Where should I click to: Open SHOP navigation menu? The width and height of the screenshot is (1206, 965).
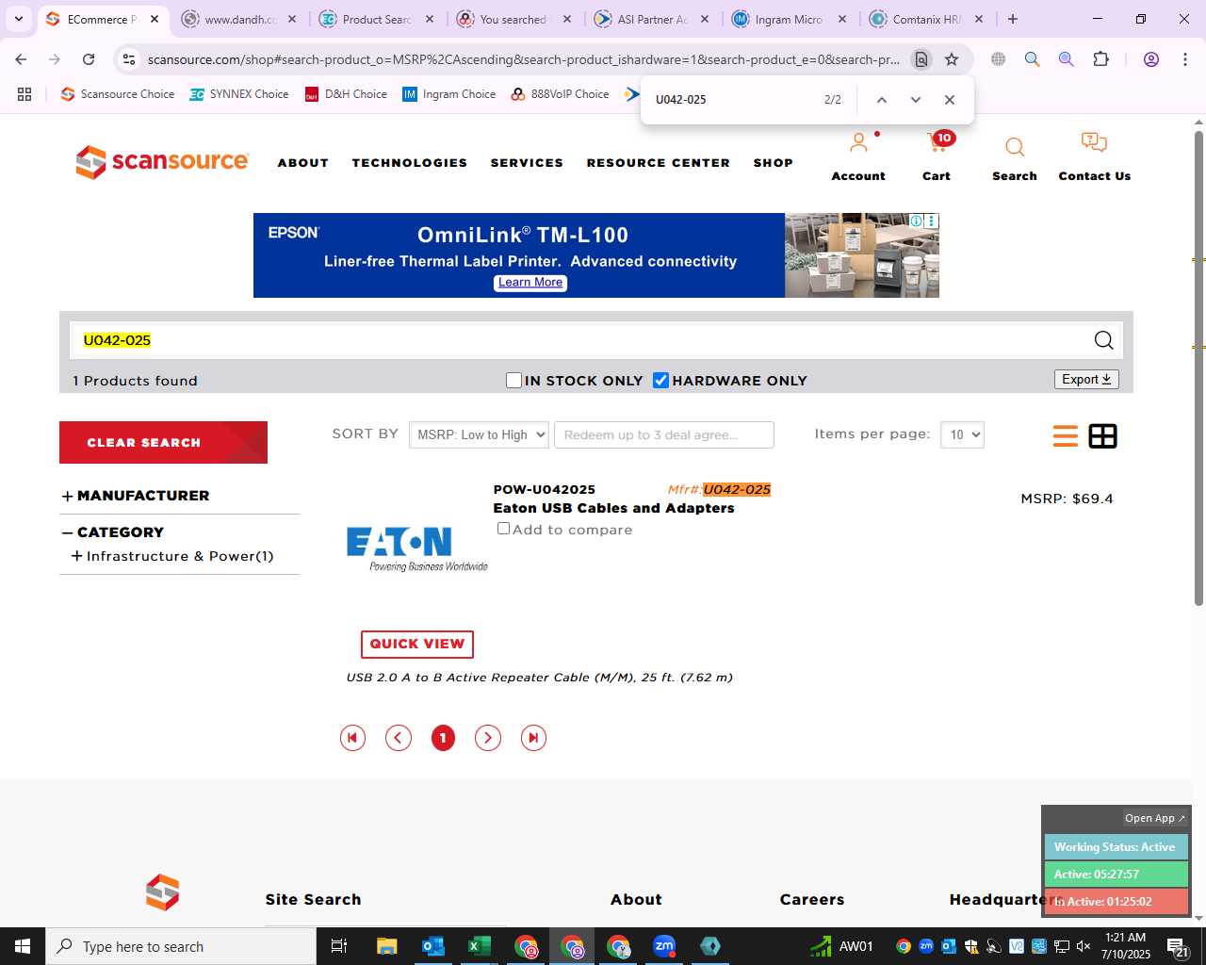pyautogui.click(x=774, y=163)
